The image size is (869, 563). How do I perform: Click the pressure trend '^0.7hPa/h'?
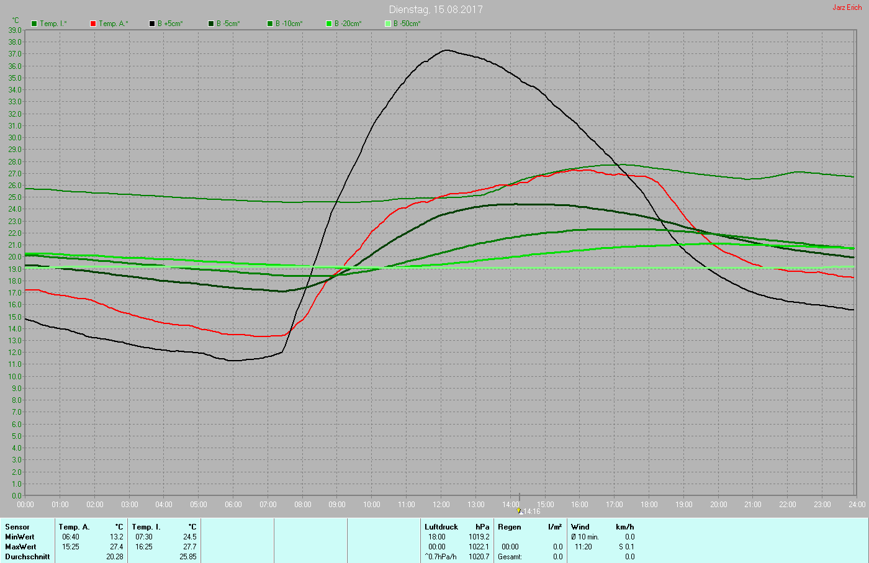click(441, 557)
